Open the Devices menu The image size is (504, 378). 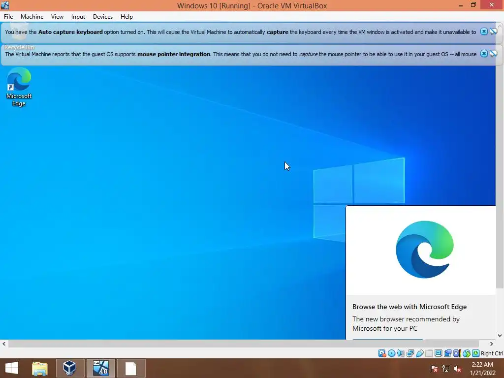pos(103,17)
